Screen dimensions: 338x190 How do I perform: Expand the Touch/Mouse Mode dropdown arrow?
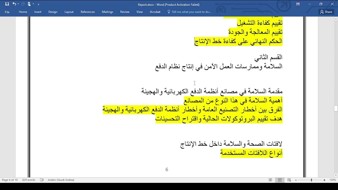click(x=33, y=4)
